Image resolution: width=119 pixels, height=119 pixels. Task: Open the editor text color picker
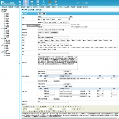75,109
